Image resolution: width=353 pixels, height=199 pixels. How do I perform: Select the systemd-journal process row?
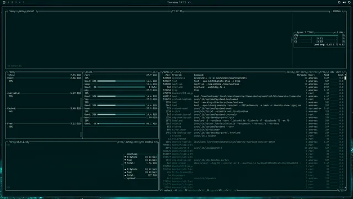point(253,114)
